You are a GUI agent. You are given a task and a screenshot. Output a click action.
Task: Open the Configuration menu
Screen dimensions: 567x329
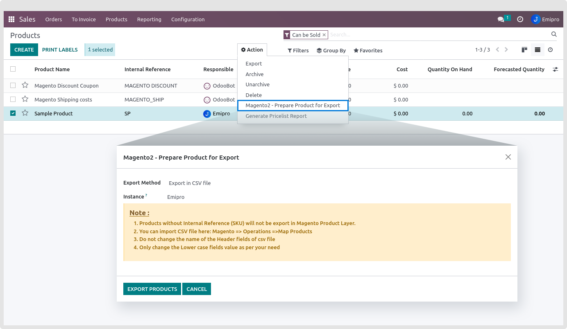click(x=188, y=19)
